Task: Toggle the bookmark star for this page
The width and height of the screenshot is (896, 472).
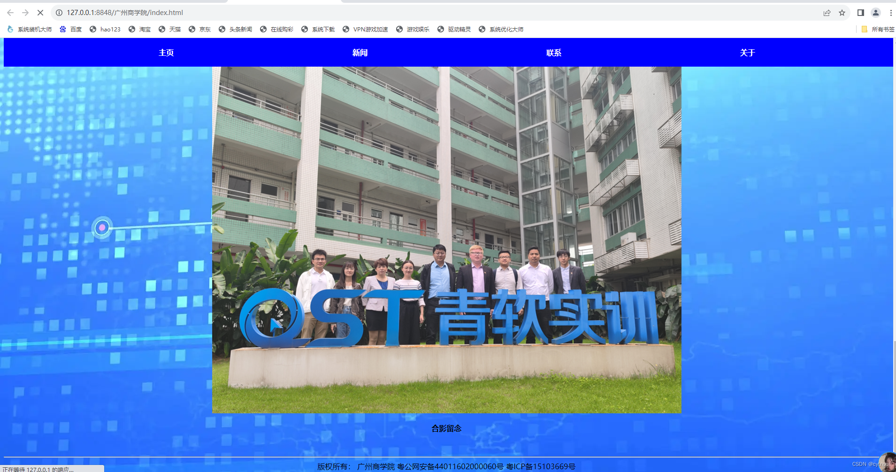Action: (842, 13)
